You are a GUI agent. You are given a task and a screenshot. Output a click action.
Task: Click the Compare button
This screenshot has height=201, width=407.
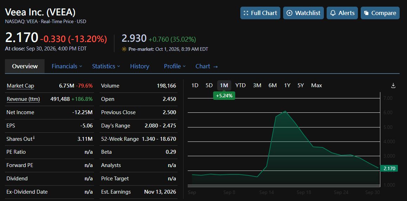(380, 13)
